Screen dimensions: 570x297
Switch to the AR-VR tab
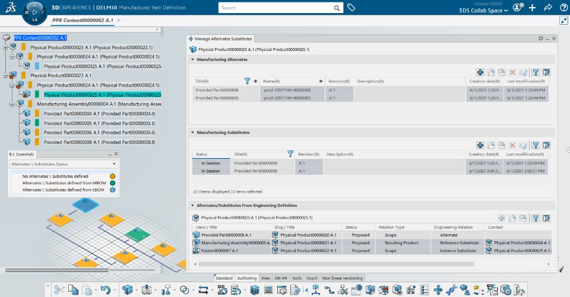click(281, 278)
